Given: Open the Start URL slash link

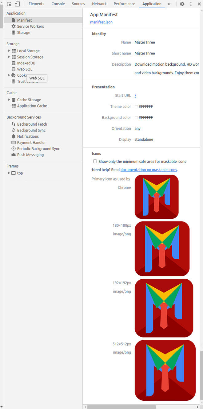Looking at the screenshot, I should coord(135,95).
